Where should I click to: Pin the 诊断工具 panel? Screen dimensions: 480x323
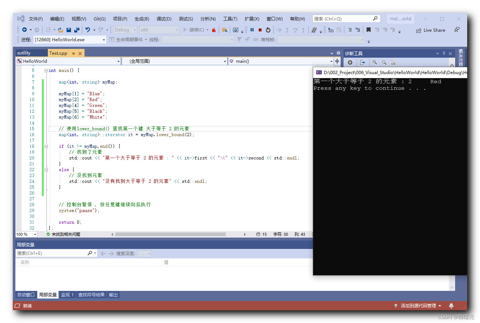pos(444,53)
